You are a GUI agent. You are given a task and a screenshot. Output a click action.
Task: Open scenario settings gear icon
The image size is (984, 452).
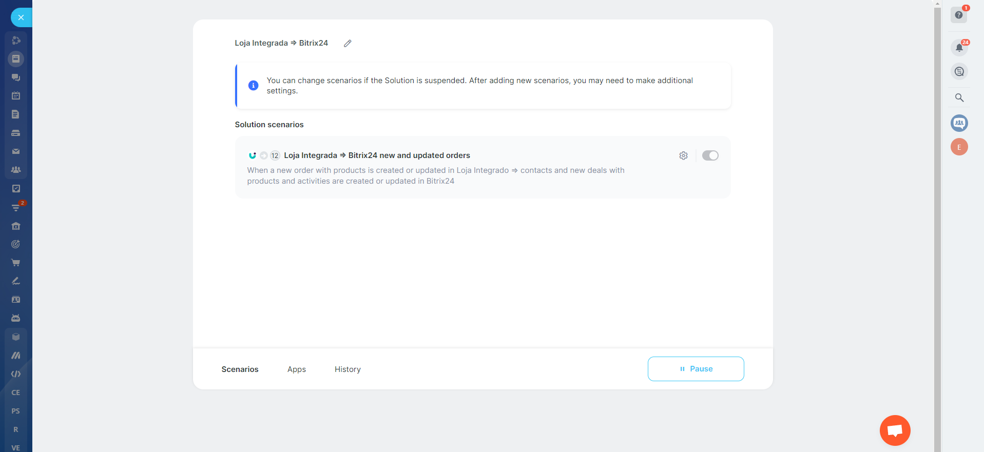click(683, 155)
